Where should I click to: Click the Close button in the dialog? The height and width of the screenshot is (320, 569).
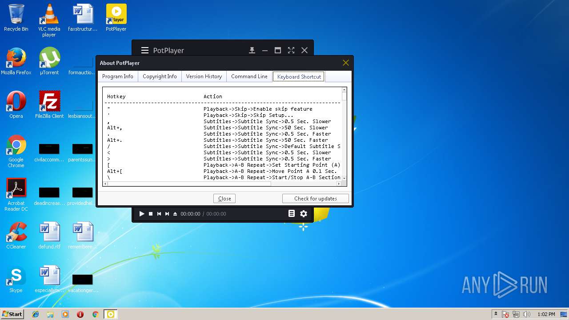coord(224,199)
